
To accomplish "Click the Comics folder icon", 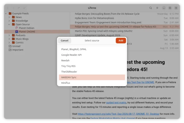I will coord(13,42).
